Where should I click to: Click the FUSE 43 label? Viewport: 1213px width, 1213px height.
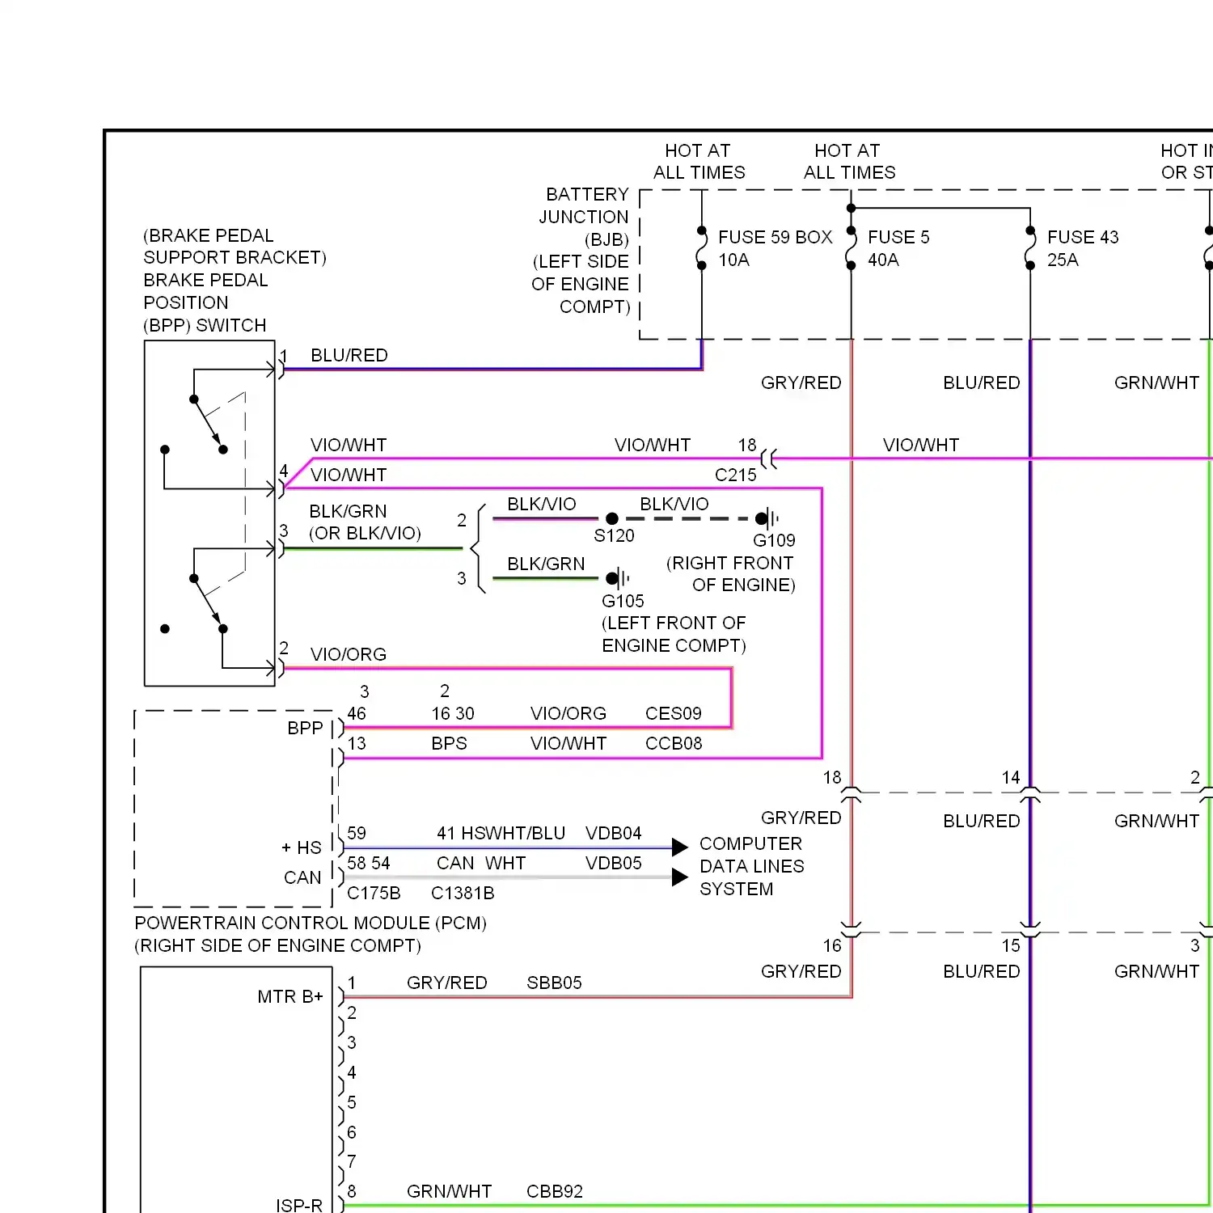(1083, 237)
